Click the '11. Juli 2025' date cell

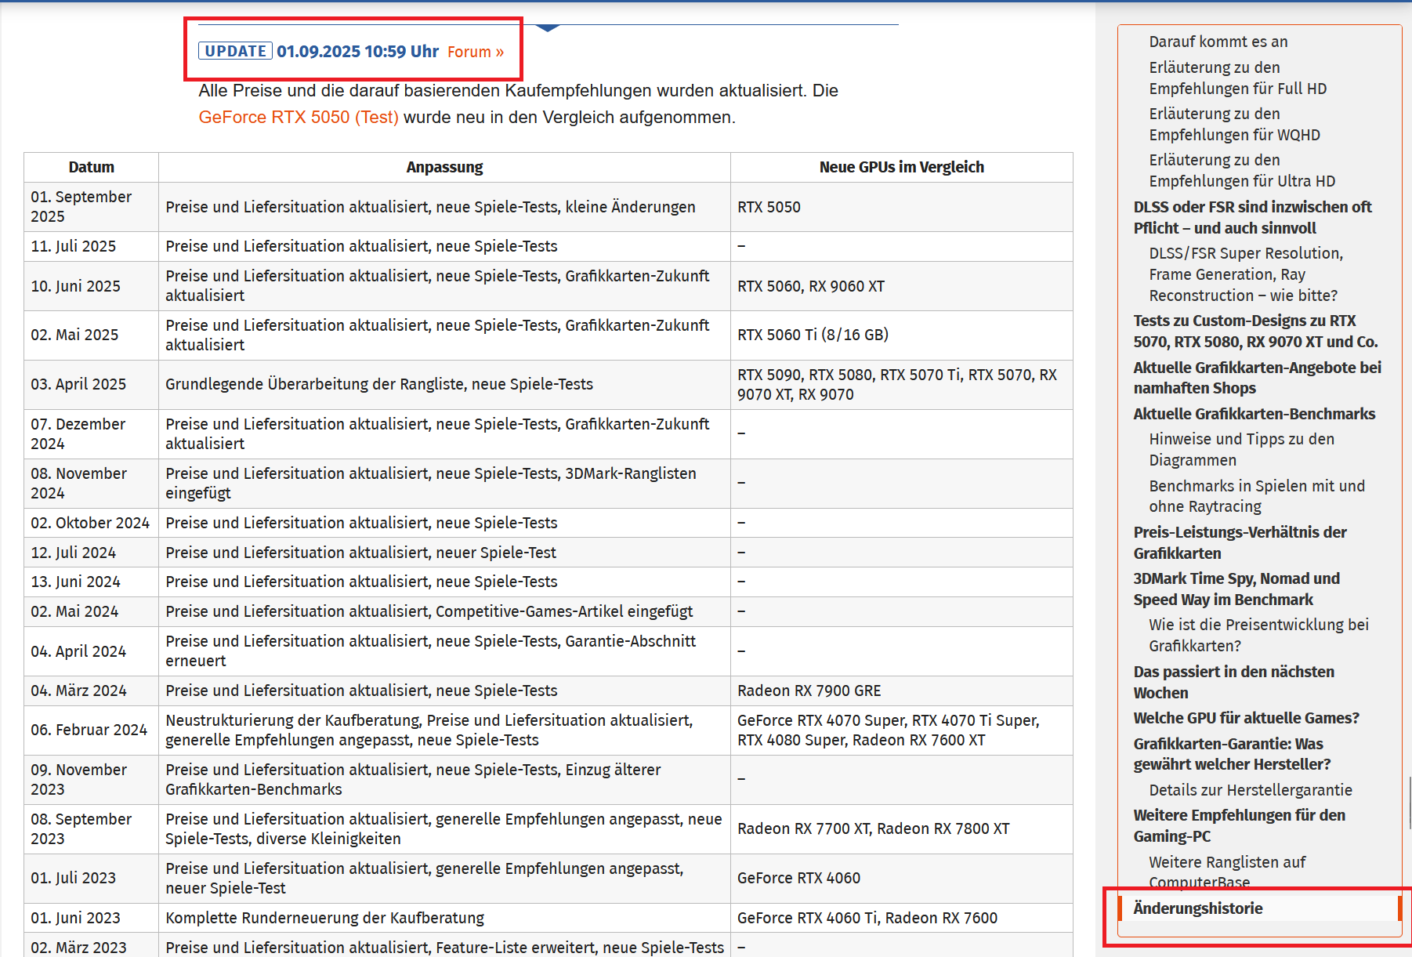click(x=92, y=246)
